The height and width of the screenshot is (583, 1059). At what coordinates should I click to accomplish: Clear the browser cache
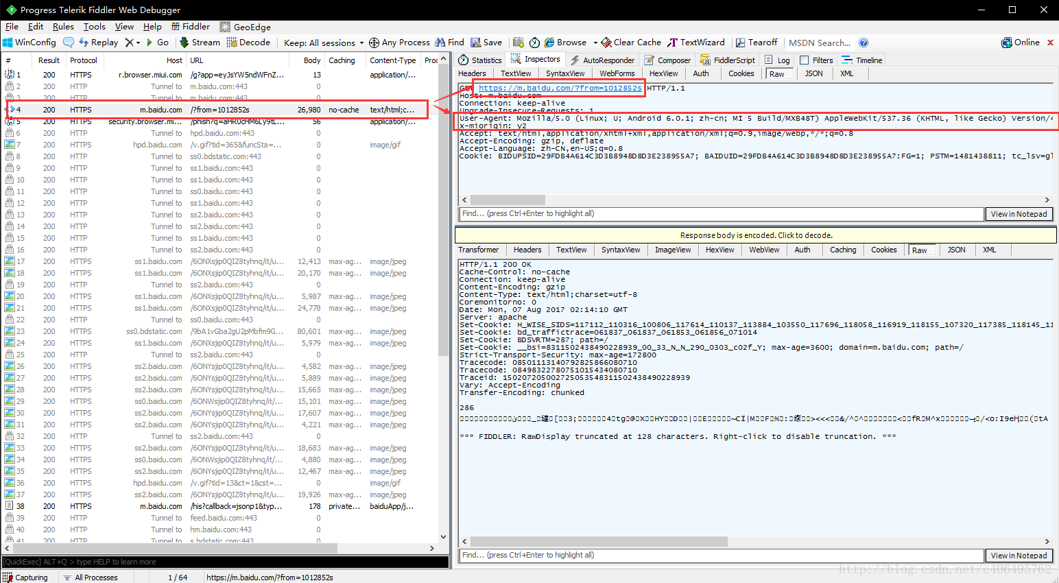tap(631, 43)
